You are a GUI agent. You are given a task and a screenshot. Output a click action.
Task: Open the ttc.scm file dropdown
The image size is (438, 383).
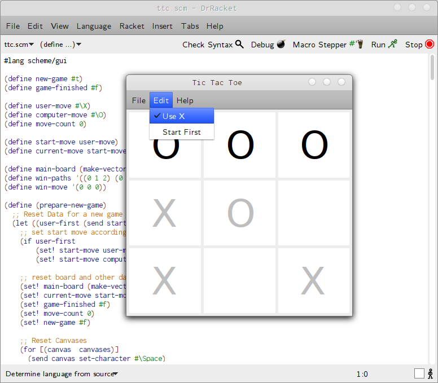coord(19,45)
